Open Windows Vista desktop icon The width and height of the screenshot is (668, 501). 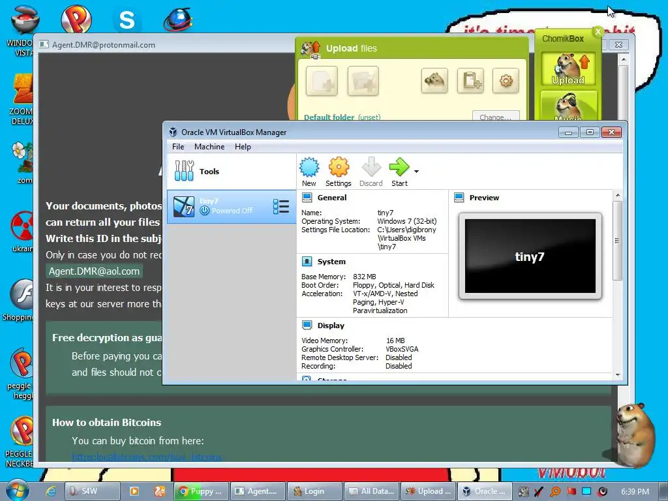24,30
